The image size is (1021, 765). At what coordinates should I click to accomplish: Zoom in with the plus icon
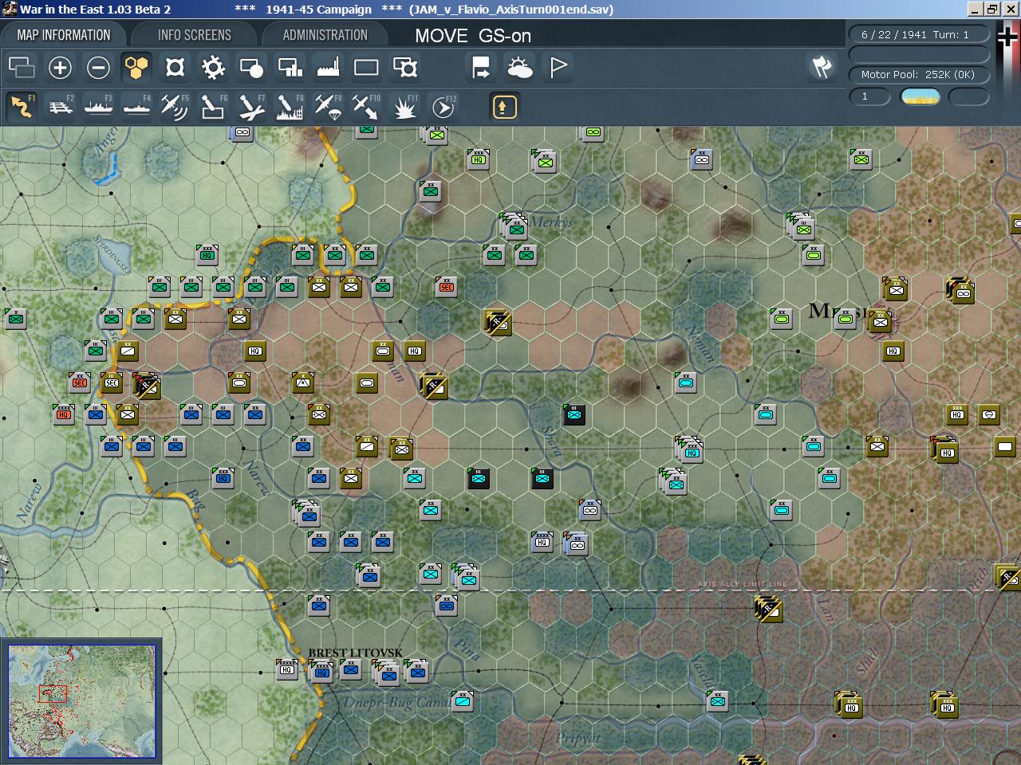[60, 68]
